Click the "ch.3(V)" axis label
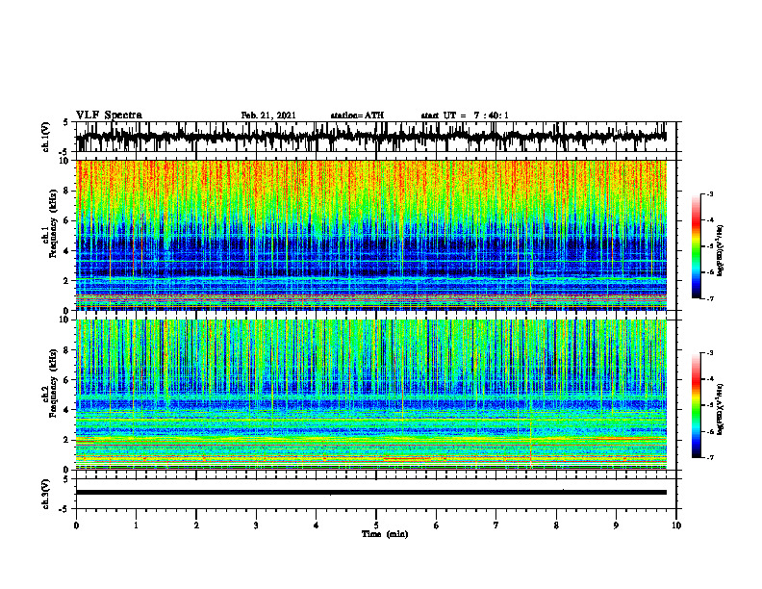 point(46,494)
